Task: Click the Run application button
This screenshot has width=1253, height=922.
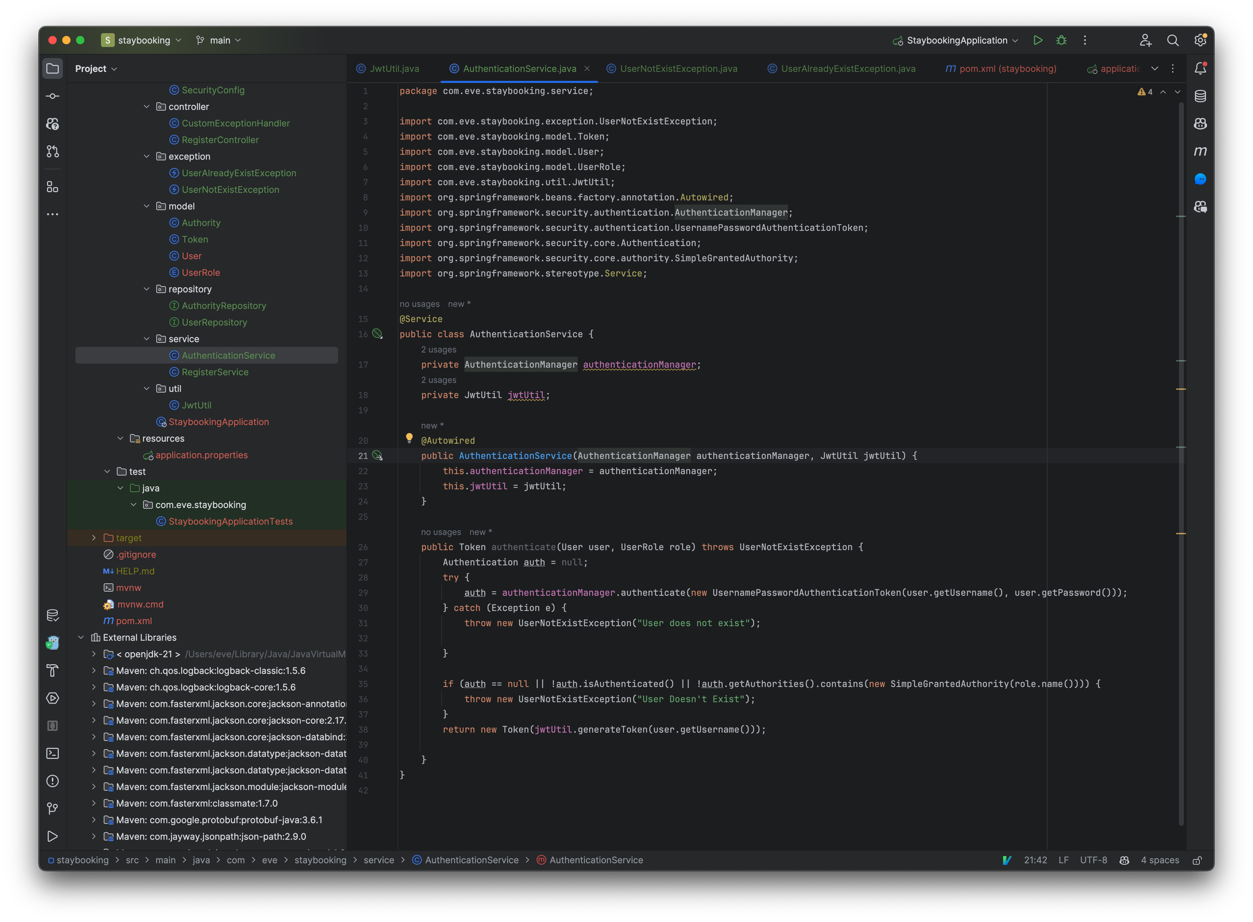Action: 1038,40
